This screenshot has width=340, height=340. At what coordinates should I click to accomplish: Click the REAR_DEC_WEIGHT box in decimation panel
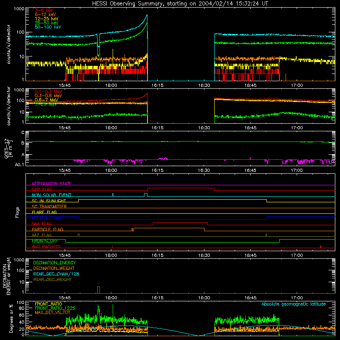[x=99, y=290]
